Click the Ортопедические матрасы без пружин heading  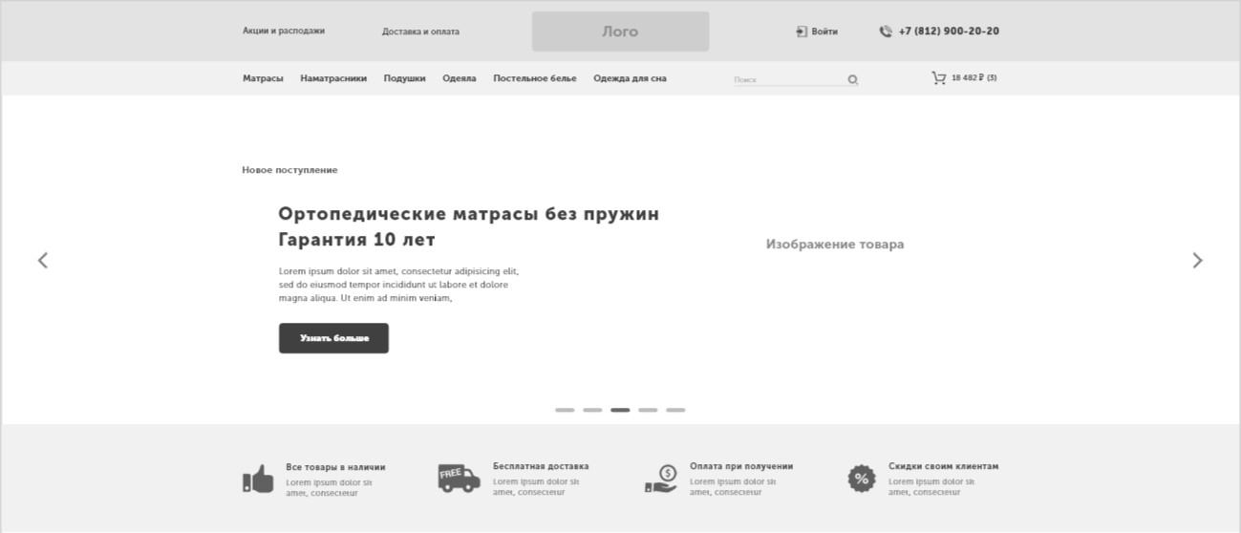click(468, 214)
